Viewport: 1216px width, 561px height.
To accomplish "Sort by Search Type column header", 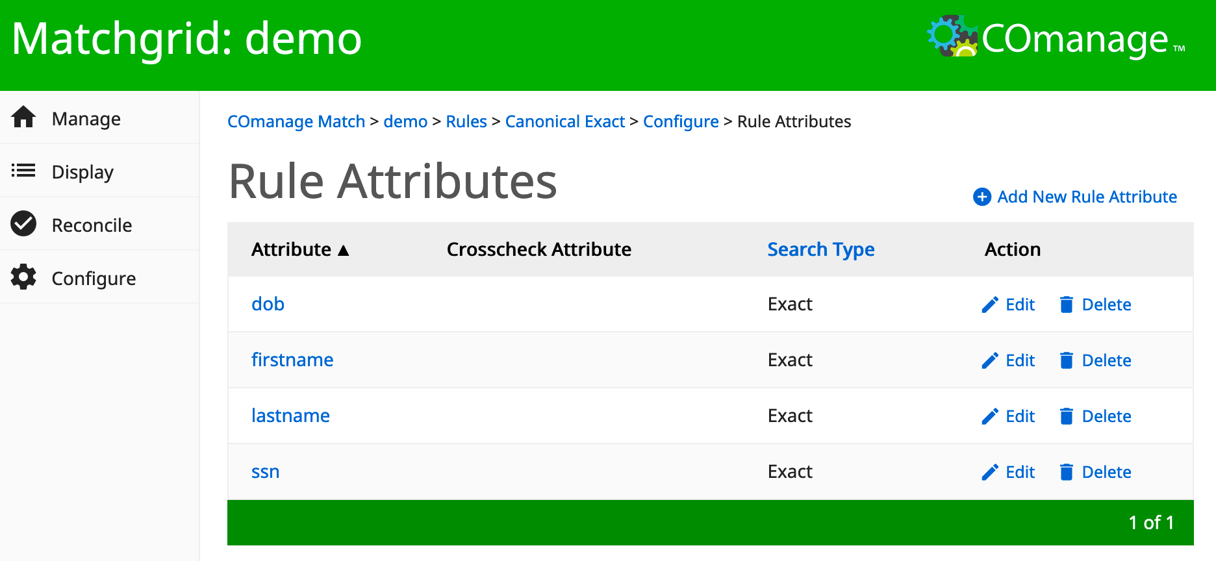I will (821, 250).
